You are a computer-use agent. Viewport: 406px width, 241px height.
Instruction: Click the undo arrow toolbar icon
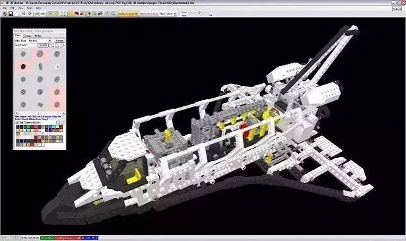click(x=24, y=13)
